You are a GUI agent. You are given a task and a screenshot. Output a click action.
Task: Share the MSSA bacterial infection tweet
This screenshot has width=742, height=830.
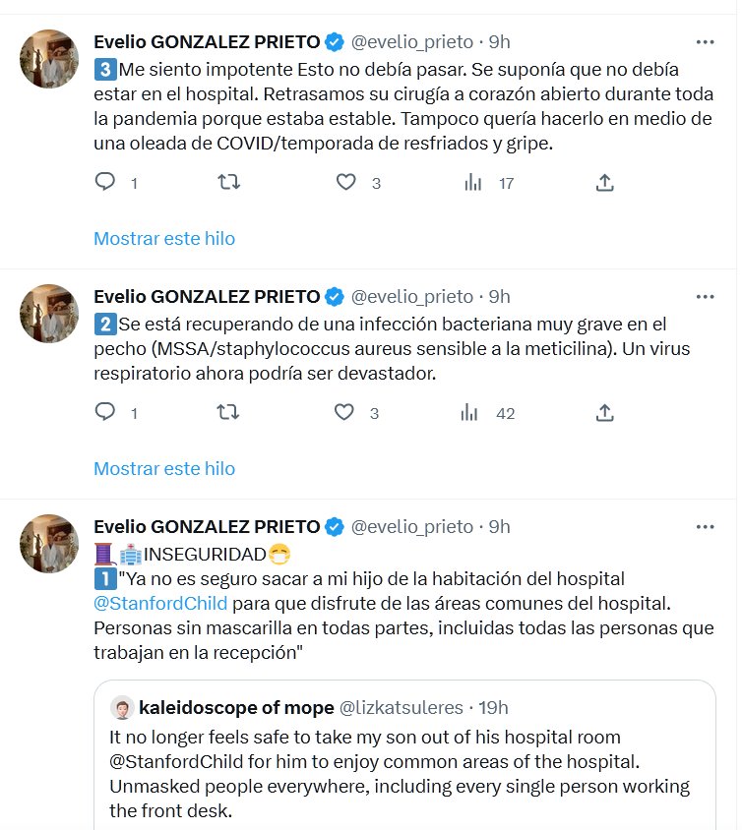(605, 413)
